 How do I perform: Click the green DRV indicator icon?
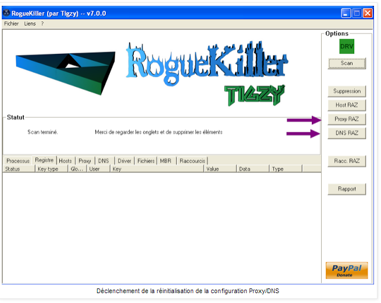pyautogui.click(x=347, y=46)
